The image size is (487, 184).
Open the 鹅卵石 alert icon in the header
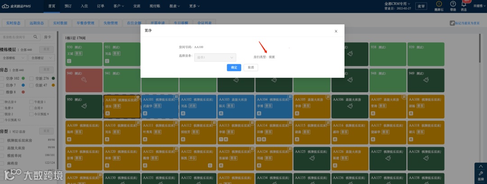point(439,4)
